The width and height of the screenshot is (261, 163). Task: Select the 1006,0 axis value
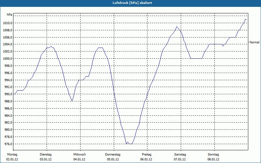click(x=7, y=37)
